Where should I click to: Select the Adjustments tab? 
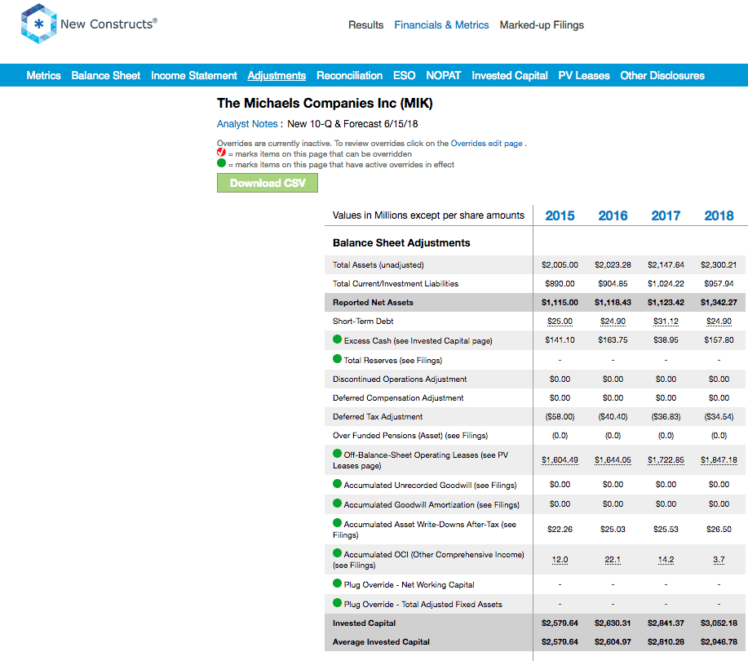(277, 75)
